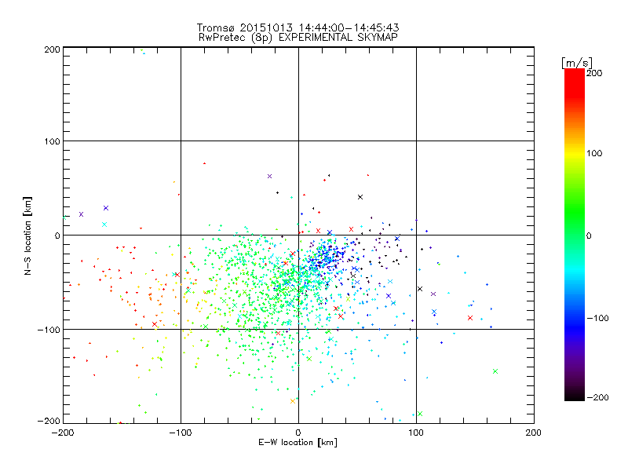Click the x-axis '200' tick label
Viewport: 628px width, 471px height.
click(x=534, y=433)
